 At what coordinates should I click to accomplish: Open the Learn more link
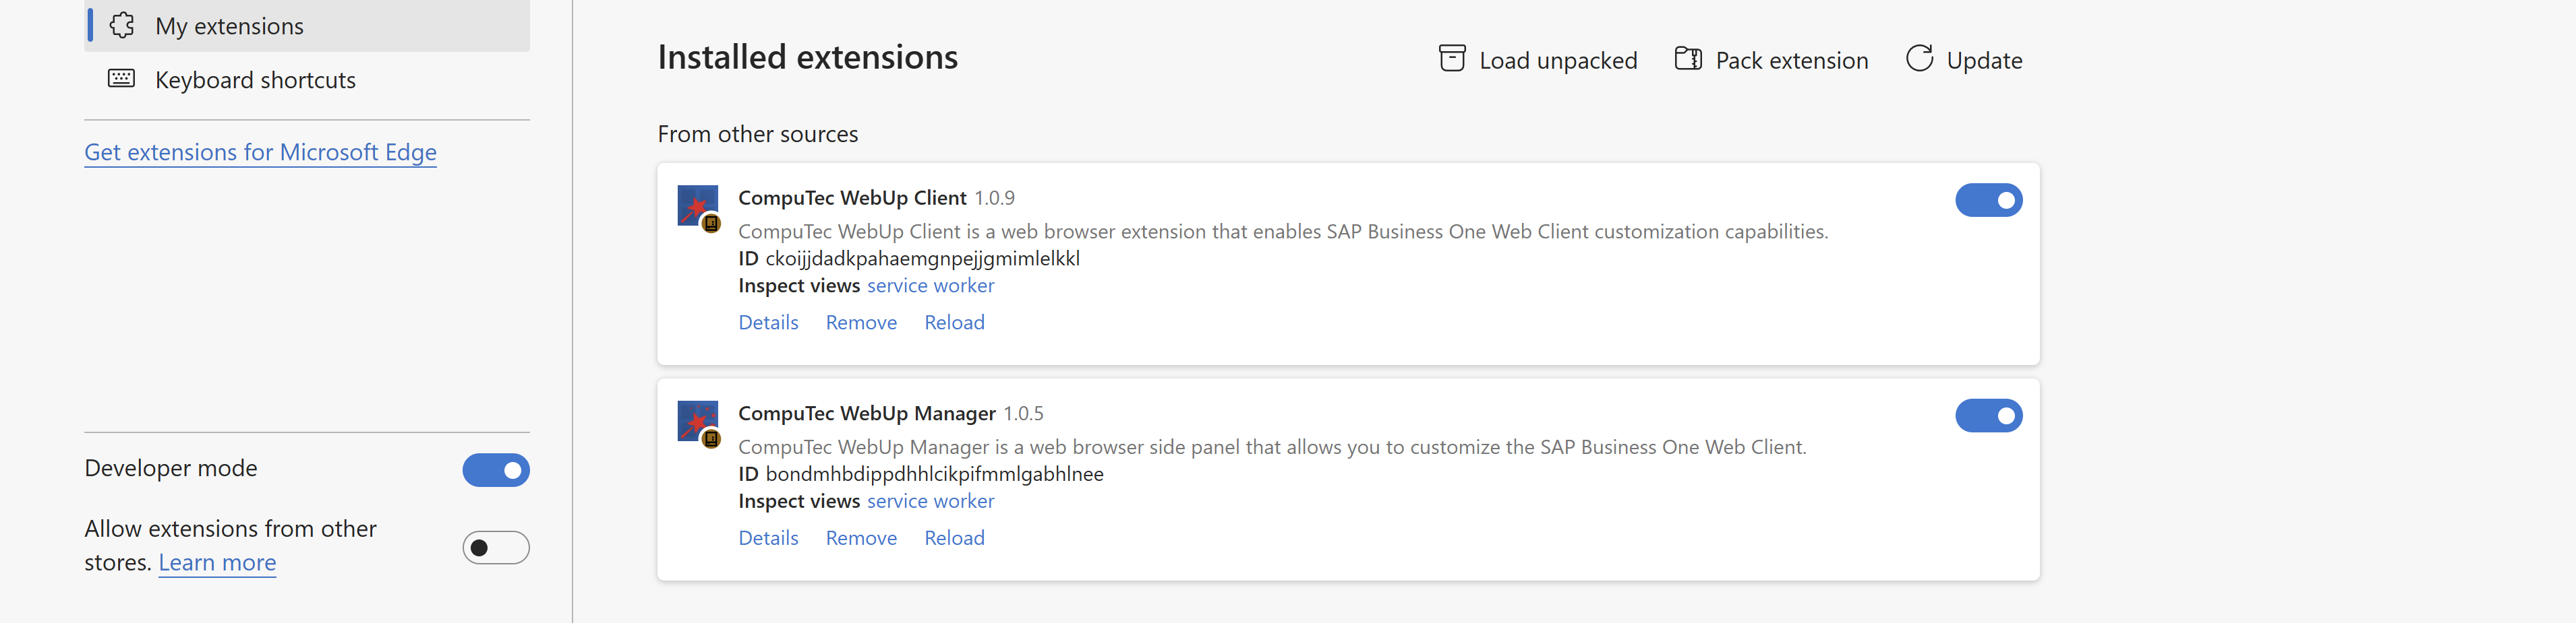(217, 563)
